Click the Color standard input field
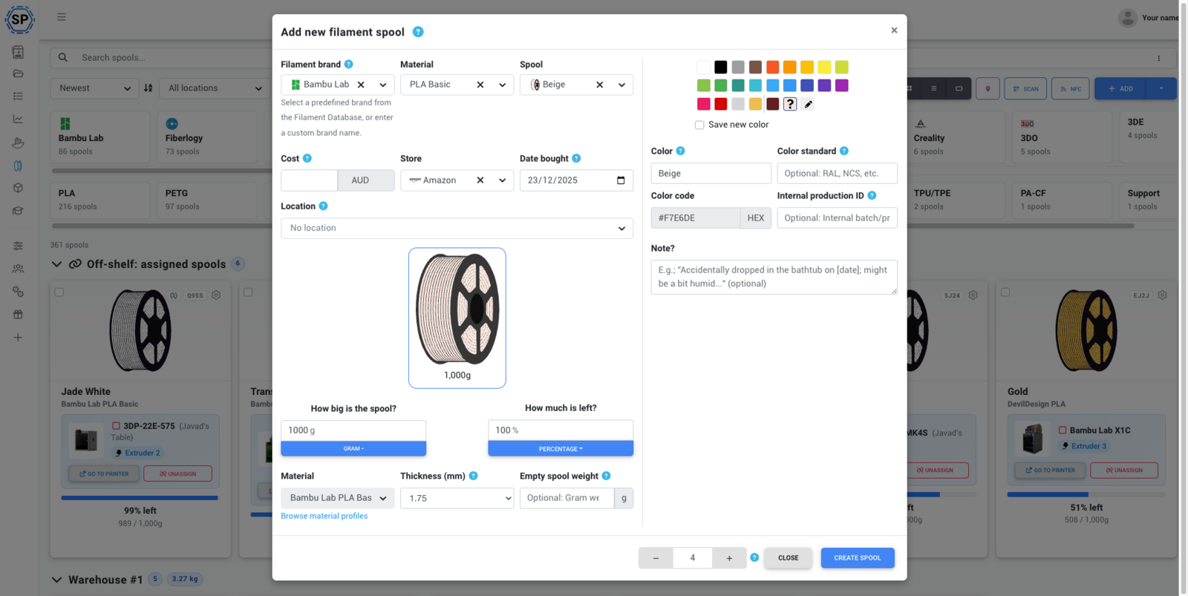 (837, 173)
